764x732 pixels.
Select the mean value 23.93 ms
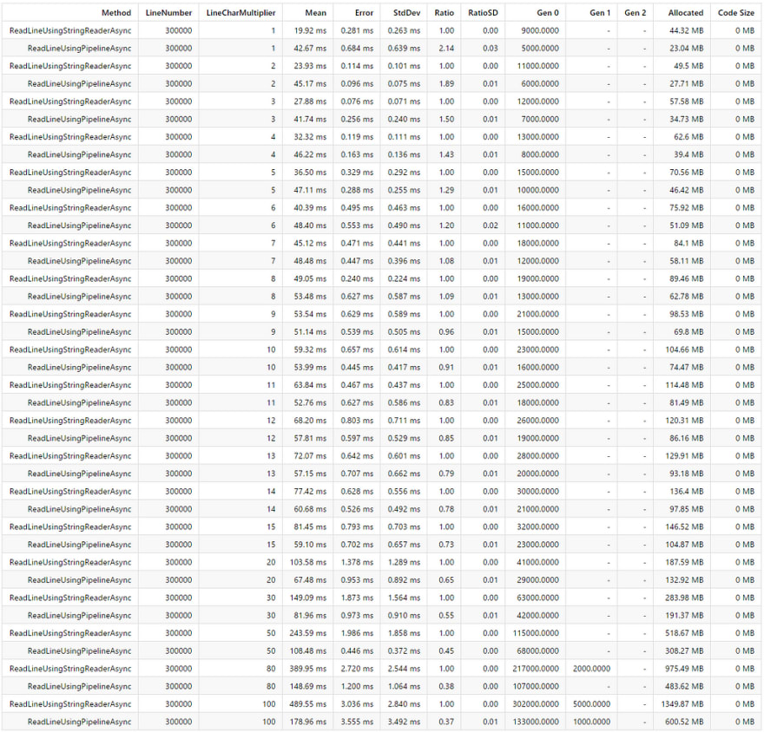pos(311,66)
